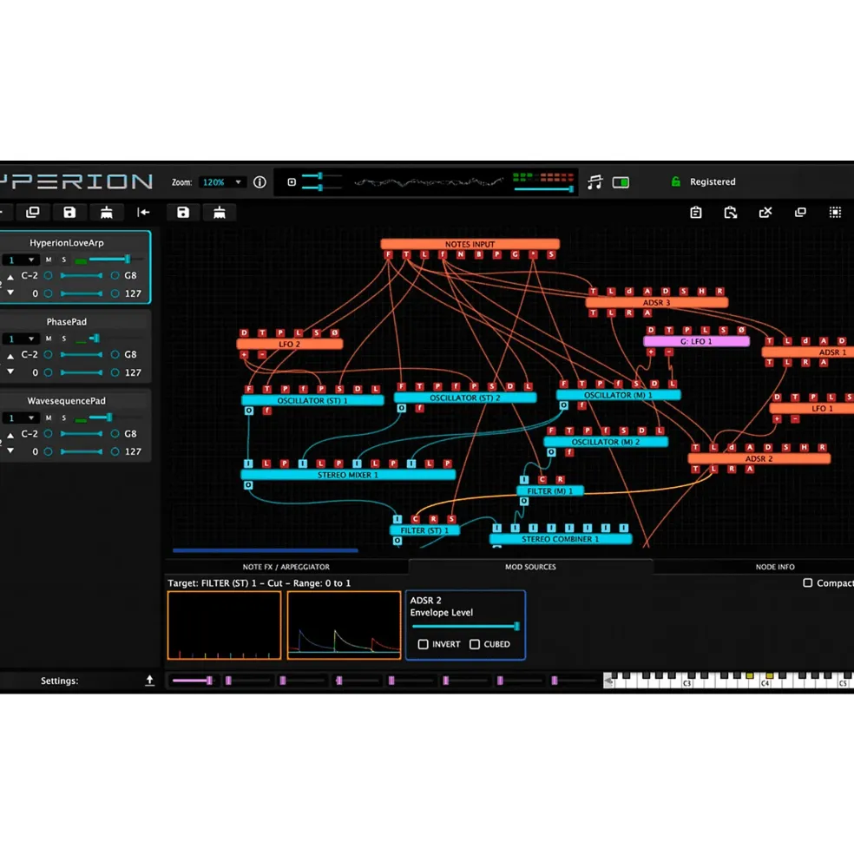
Task: Click WavesequencePad up triangle arrow
Action: [x=10, y=435]
